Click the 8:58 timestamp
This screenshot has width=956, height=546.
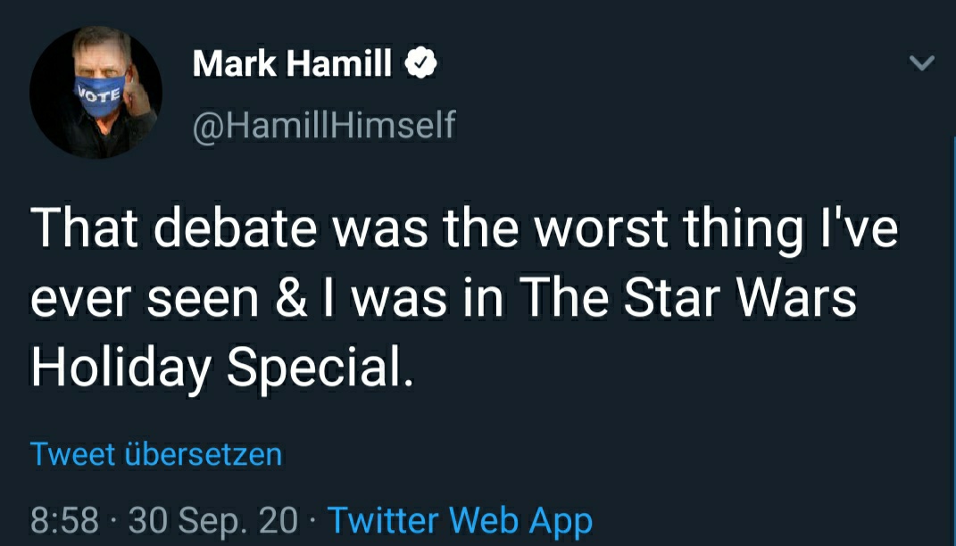pos(64,519)
